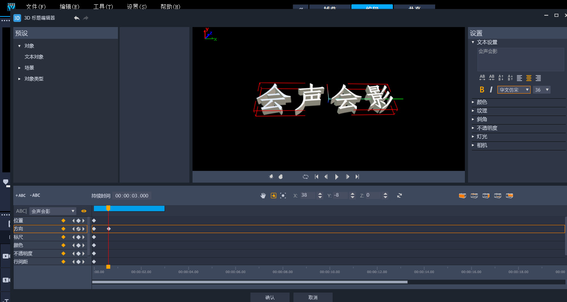Viewport: 567px width, 302px height.
Task: Open the 华文仿宋 font dropdown
Action: (x=514, y=90)
